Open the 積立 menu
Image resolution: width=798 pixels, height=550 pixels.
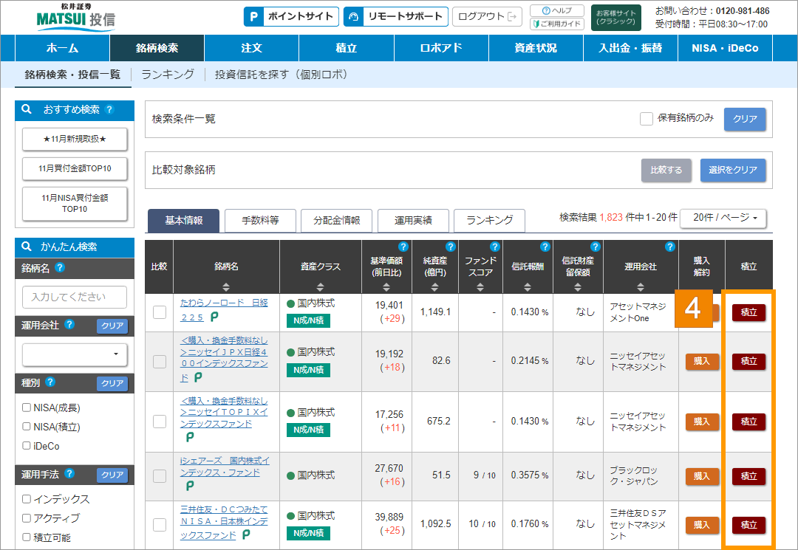346,48
